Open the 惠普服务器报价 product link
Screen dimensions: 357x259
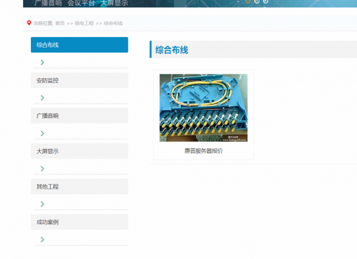203,151
